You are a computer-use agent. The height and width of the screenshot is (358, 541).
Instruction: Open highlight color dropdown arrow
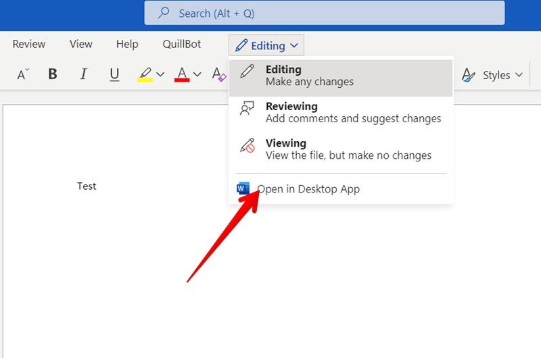pyautogui.click(x=160, y=74)
